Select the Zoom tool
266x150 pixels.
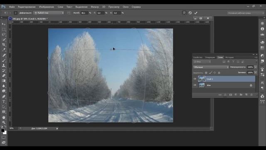click(x=4, y=122)
